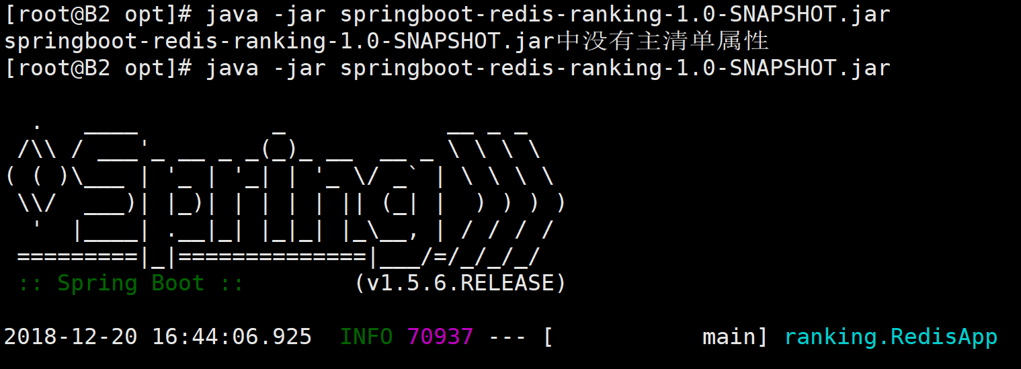Click the 'main]' thread name in log line
This screenshot has height=369, width=1021.
735,337
